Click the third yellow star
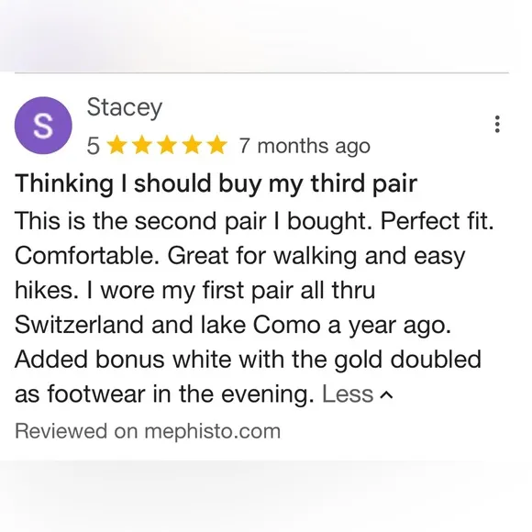This screenshot has height=532, width=532. [x=167, y=145]
